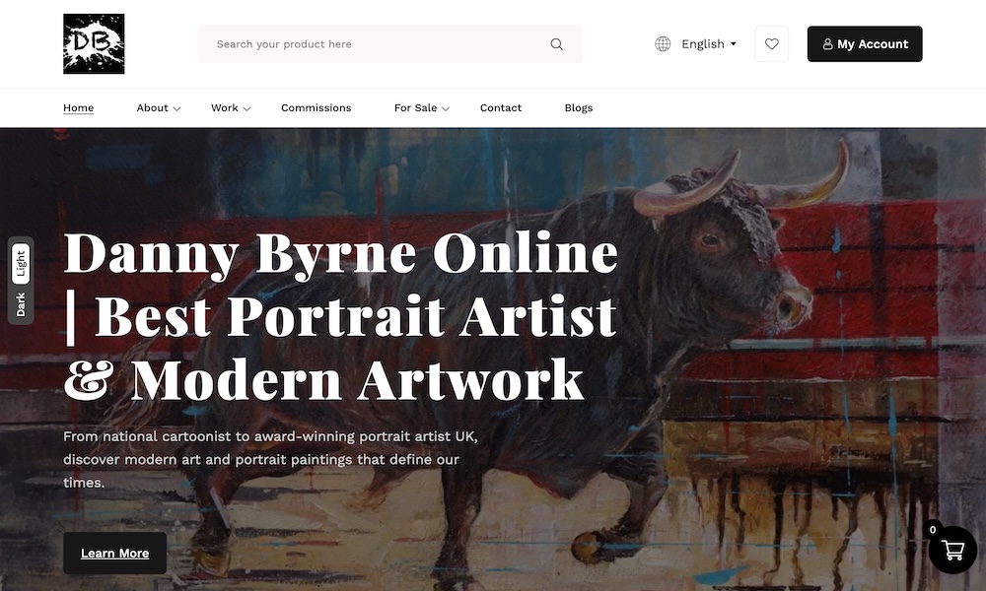Image resolution: width=986 pixels, height=591 pixels.
Task: Click the cart item count badge
Action: pos(933,530)
